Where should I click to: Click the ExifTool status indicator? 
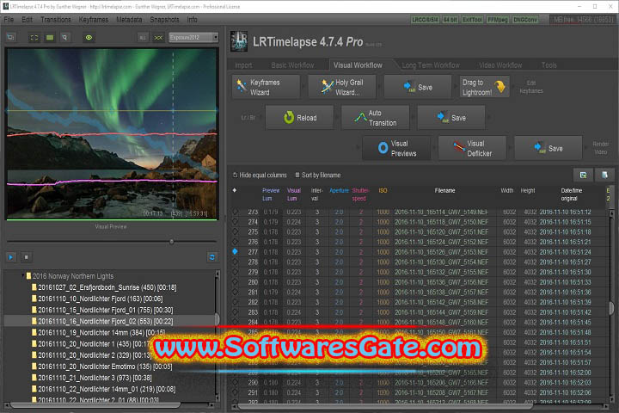coord(472,20)
